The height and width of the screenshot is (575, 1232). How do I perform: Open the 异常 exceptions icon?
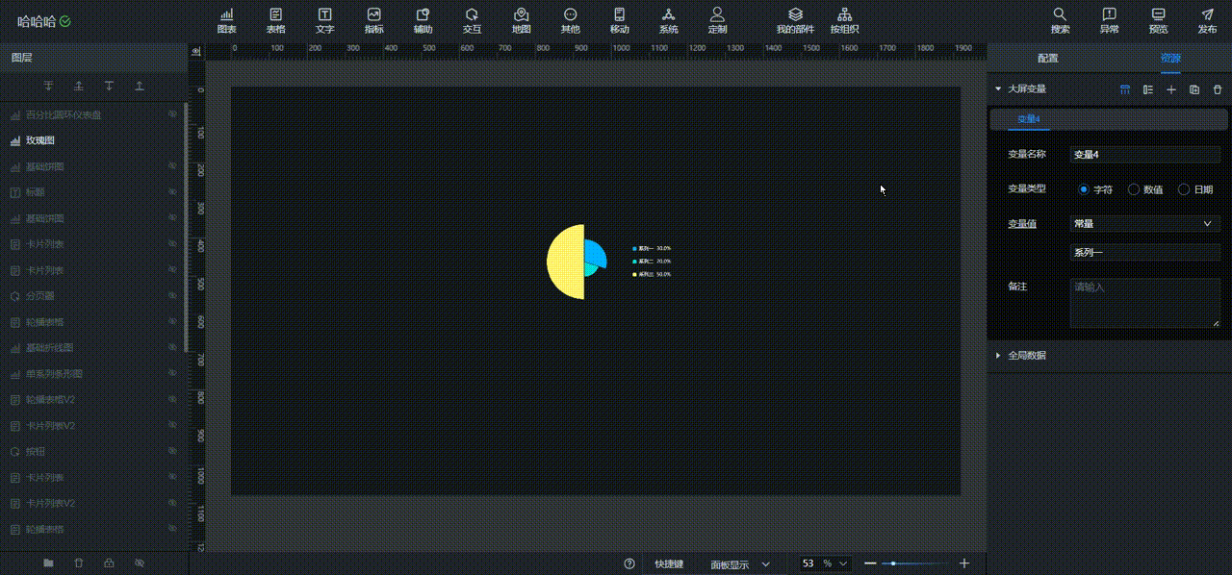click(x=1109, y=20)
